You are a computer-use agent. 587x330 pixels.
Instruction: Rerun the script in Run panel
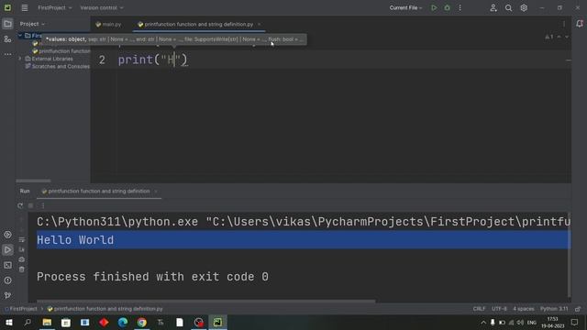(20, 205)
